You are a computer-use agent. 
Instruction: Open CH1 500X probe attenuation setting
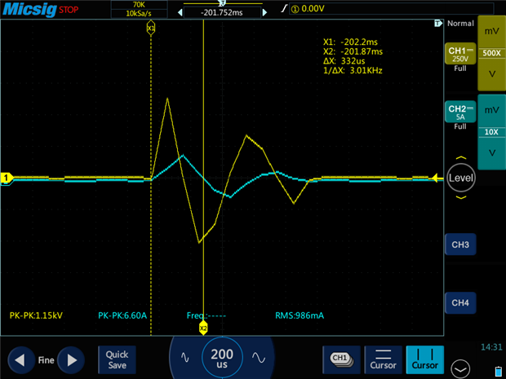coord(491,53)
